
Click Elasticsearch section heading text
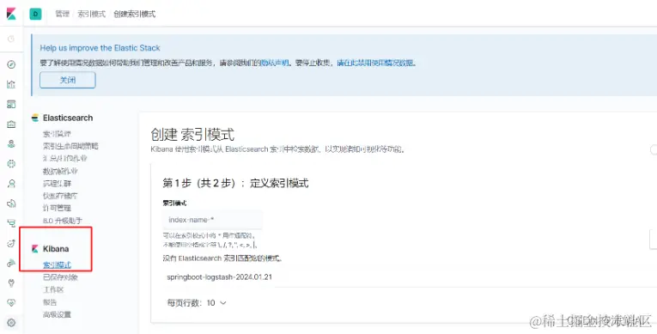68,118
